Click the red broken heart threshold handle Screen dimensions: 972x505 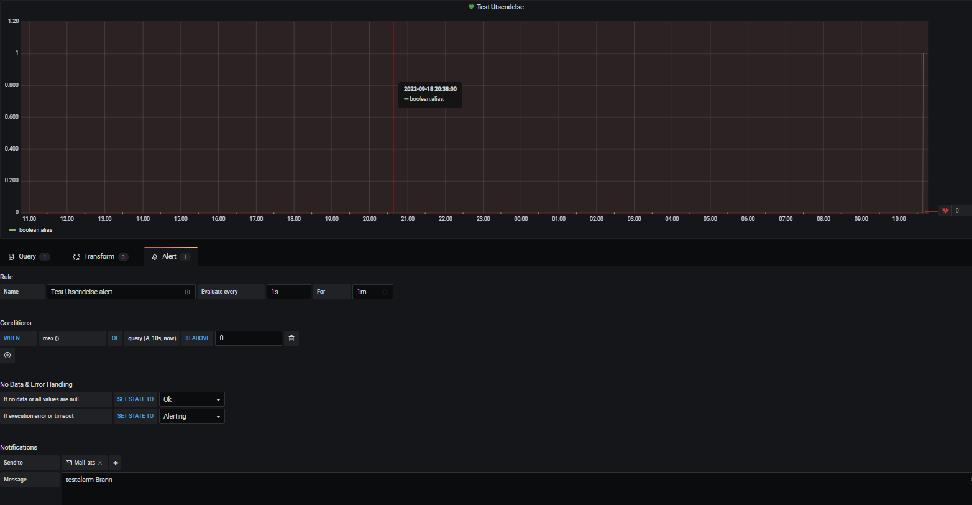pyautogui.click(x=945, y=211)
